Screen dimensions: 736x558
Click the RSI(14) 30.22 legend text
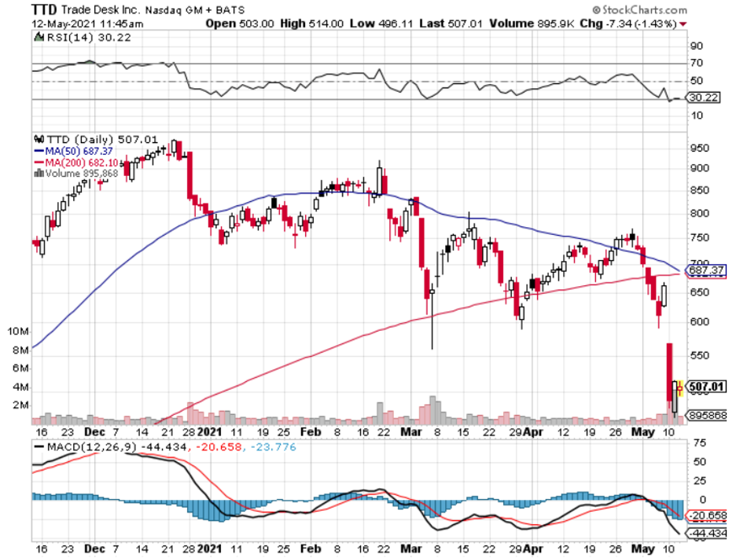point(89,38)
